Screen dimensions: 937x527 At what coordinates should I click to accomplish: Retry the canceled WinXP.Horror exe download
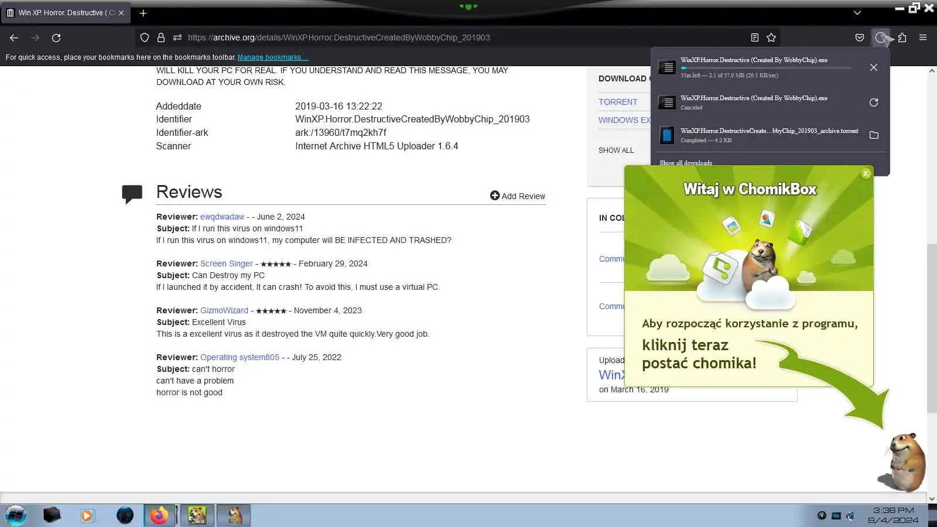tap(874, 102)
